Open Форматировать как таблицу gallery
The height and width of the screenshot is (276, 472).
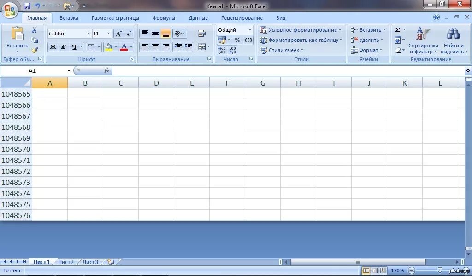tap(301, 40)
